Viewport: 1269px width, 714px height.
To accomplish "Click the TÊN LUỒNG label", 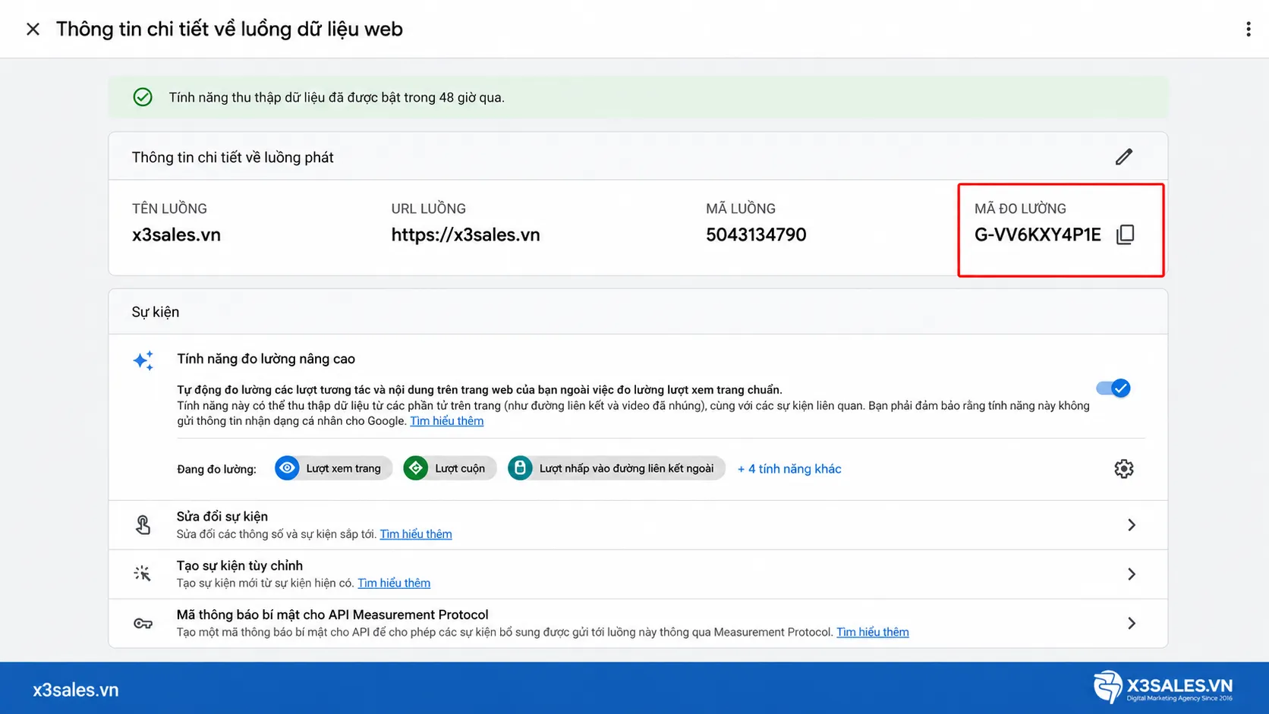I will point(169,209).
